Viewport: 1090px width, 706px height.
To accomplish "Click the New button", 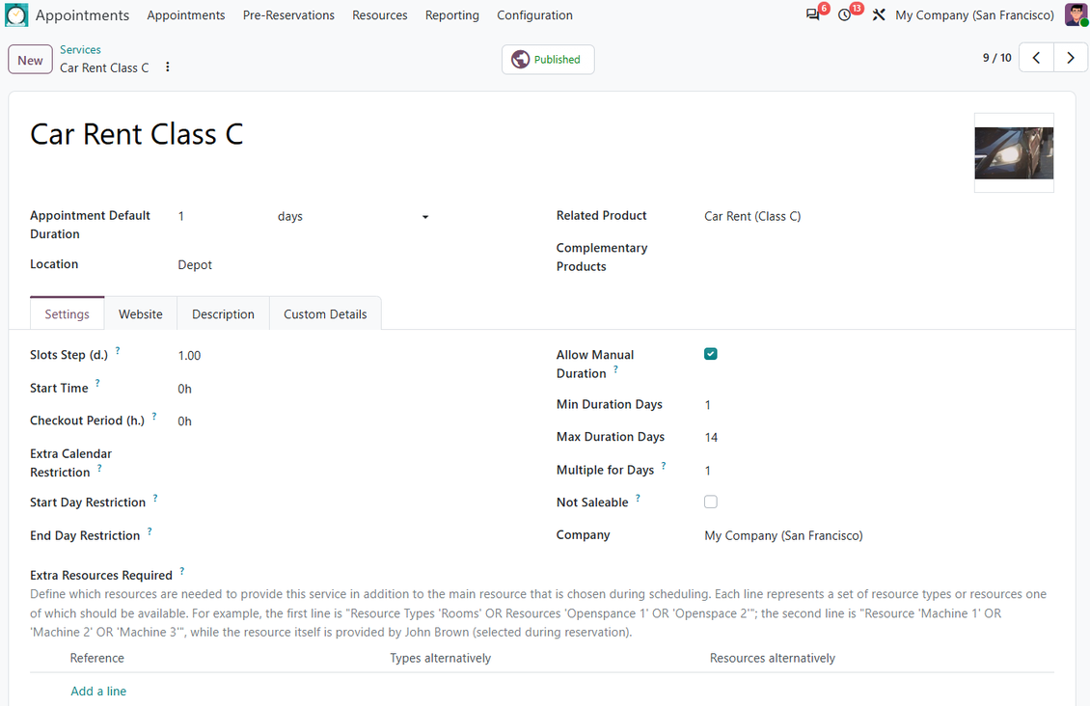I will coord(30,60).
